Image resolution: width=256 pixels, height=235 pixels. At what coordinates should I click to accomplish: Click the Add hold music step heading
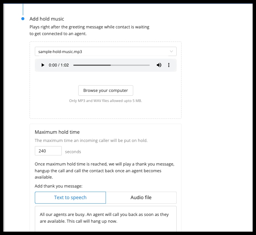point(47,19)
